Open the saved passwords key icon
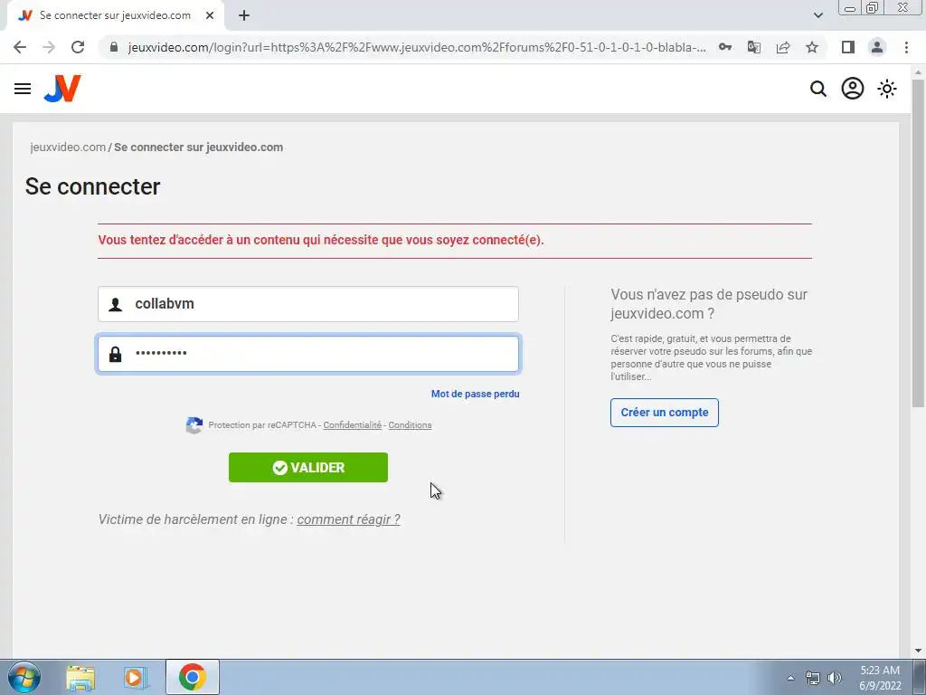926x695 pixels. click(x=724, y=47)
